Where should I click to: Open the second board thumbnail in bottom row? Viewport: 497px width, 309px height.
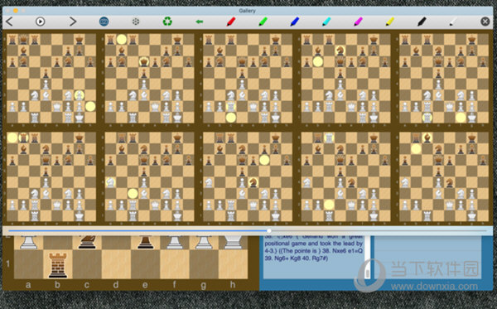(149, 176)
